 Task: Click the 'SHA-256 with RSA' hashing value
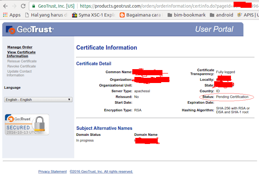tap(233, 110)
